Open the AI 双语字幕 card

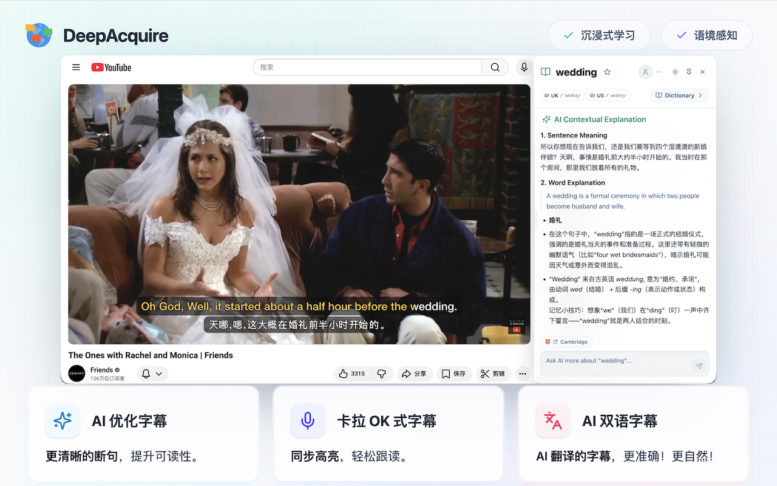coord(633,434)
